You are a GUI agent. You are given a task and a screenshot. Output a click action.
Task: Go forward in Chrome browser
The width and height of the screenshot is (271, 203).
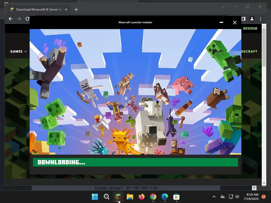point(19,19)
